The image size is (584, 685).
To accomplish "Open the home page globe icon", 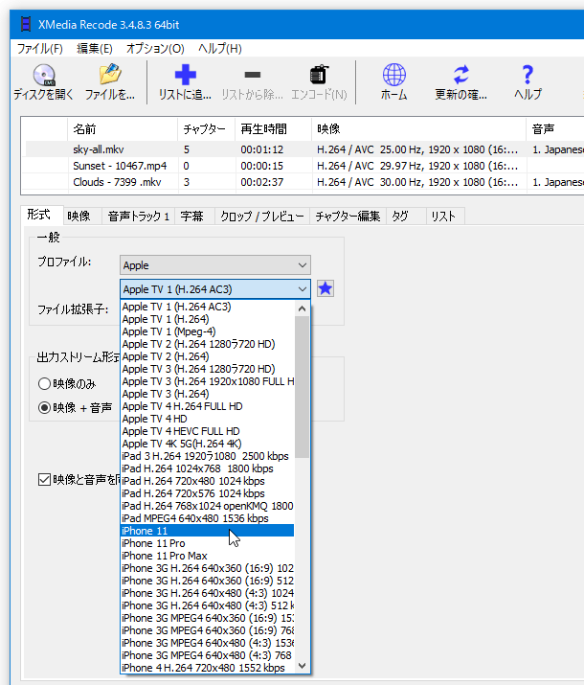I will (x=393, y=82).
